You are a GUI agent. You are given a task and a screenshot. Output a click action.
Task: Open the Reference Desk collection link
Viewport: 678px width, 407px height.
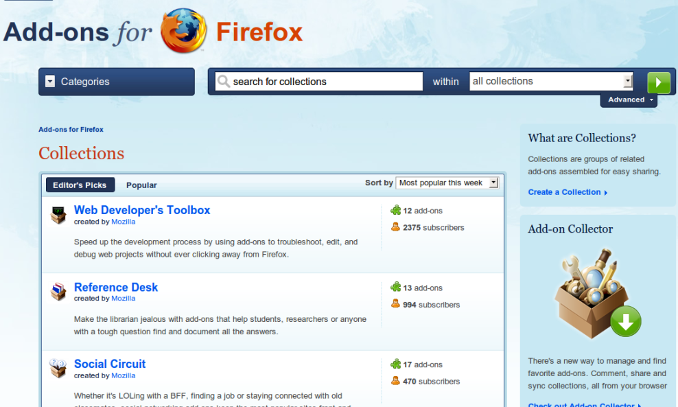(x=116, y=287)
